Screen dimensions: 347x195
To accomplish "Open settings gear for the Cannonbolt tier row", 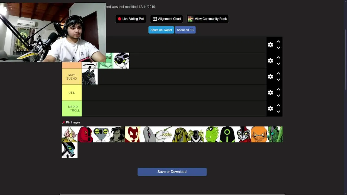I will point(270,61).
